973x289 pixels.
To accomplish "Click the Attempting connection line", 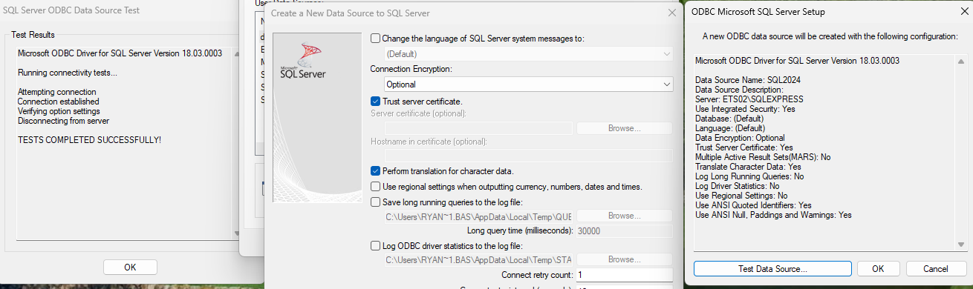I will pyautogui.click(x=56, y=92).
